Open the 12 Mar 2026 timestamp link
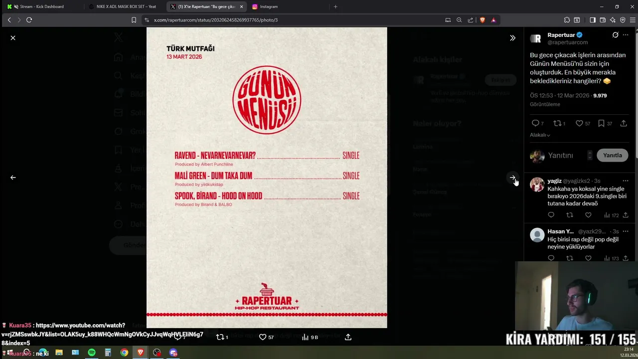Image resolution: width=638 pixels, height=359 pixels. click(560, 95)
